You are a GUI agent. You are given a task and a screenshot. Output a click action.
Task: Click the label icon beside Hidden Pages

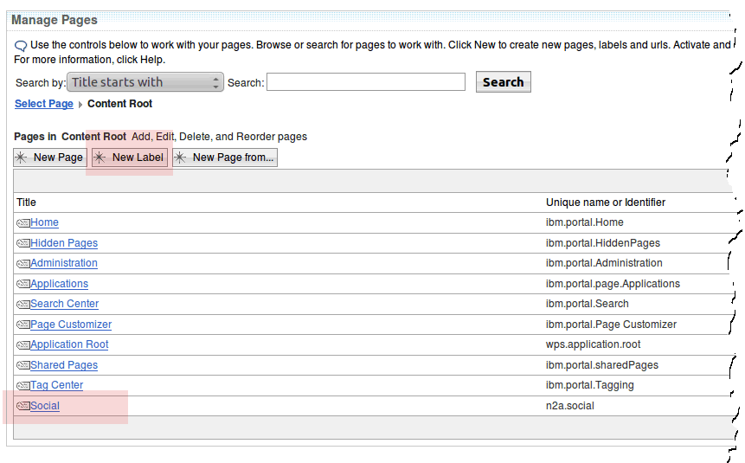(x=23, y=243)
